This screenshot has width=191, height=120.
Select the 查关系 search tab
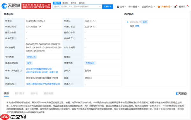click(74, 3)
